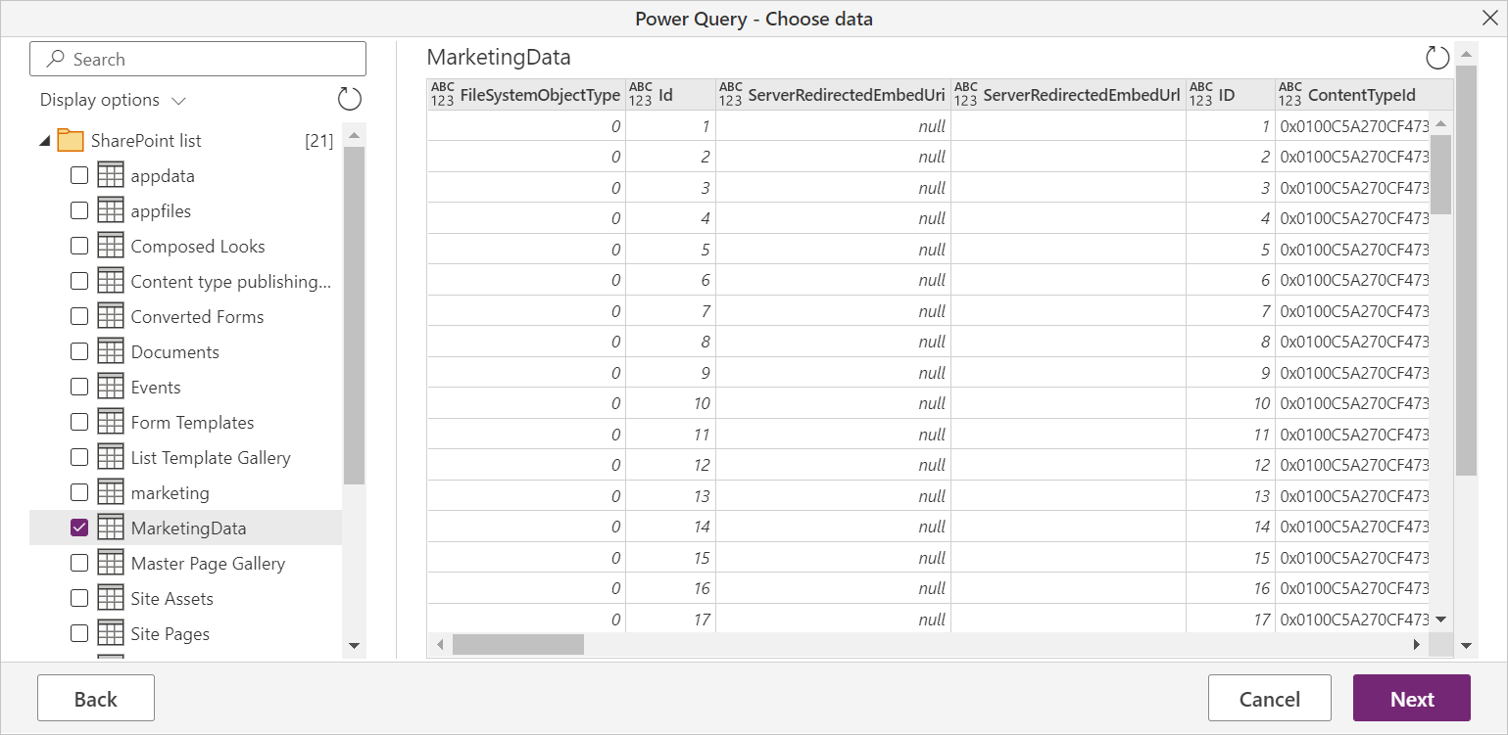
Task: Click the table icon beside Master Page Gallery
Action: pyautogui.click(x=108, y=563)
